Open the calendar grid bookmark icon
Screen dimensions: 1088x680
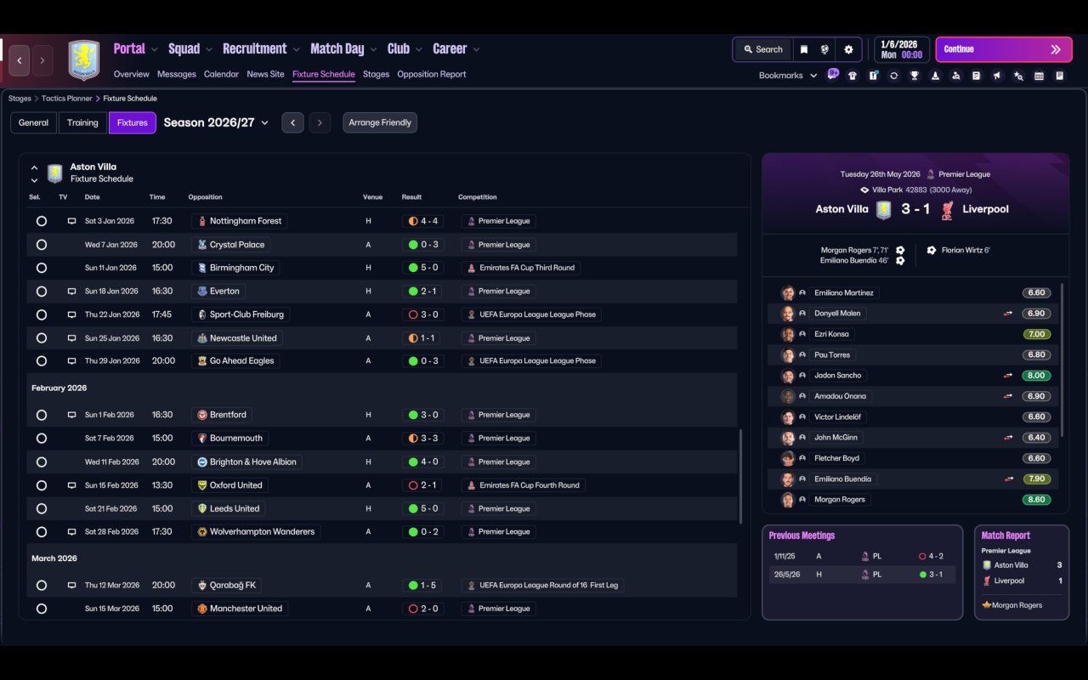tap(1039, 76)
